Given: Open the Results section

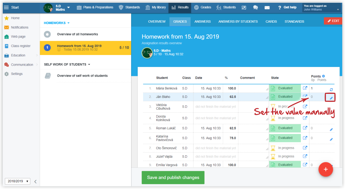Looking at the screenshot, I should pos(180,8).
